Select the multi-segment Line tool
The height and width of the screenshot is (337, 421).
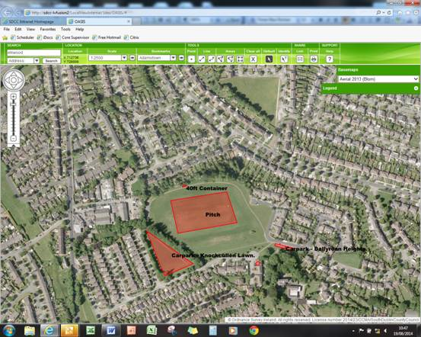212,59
